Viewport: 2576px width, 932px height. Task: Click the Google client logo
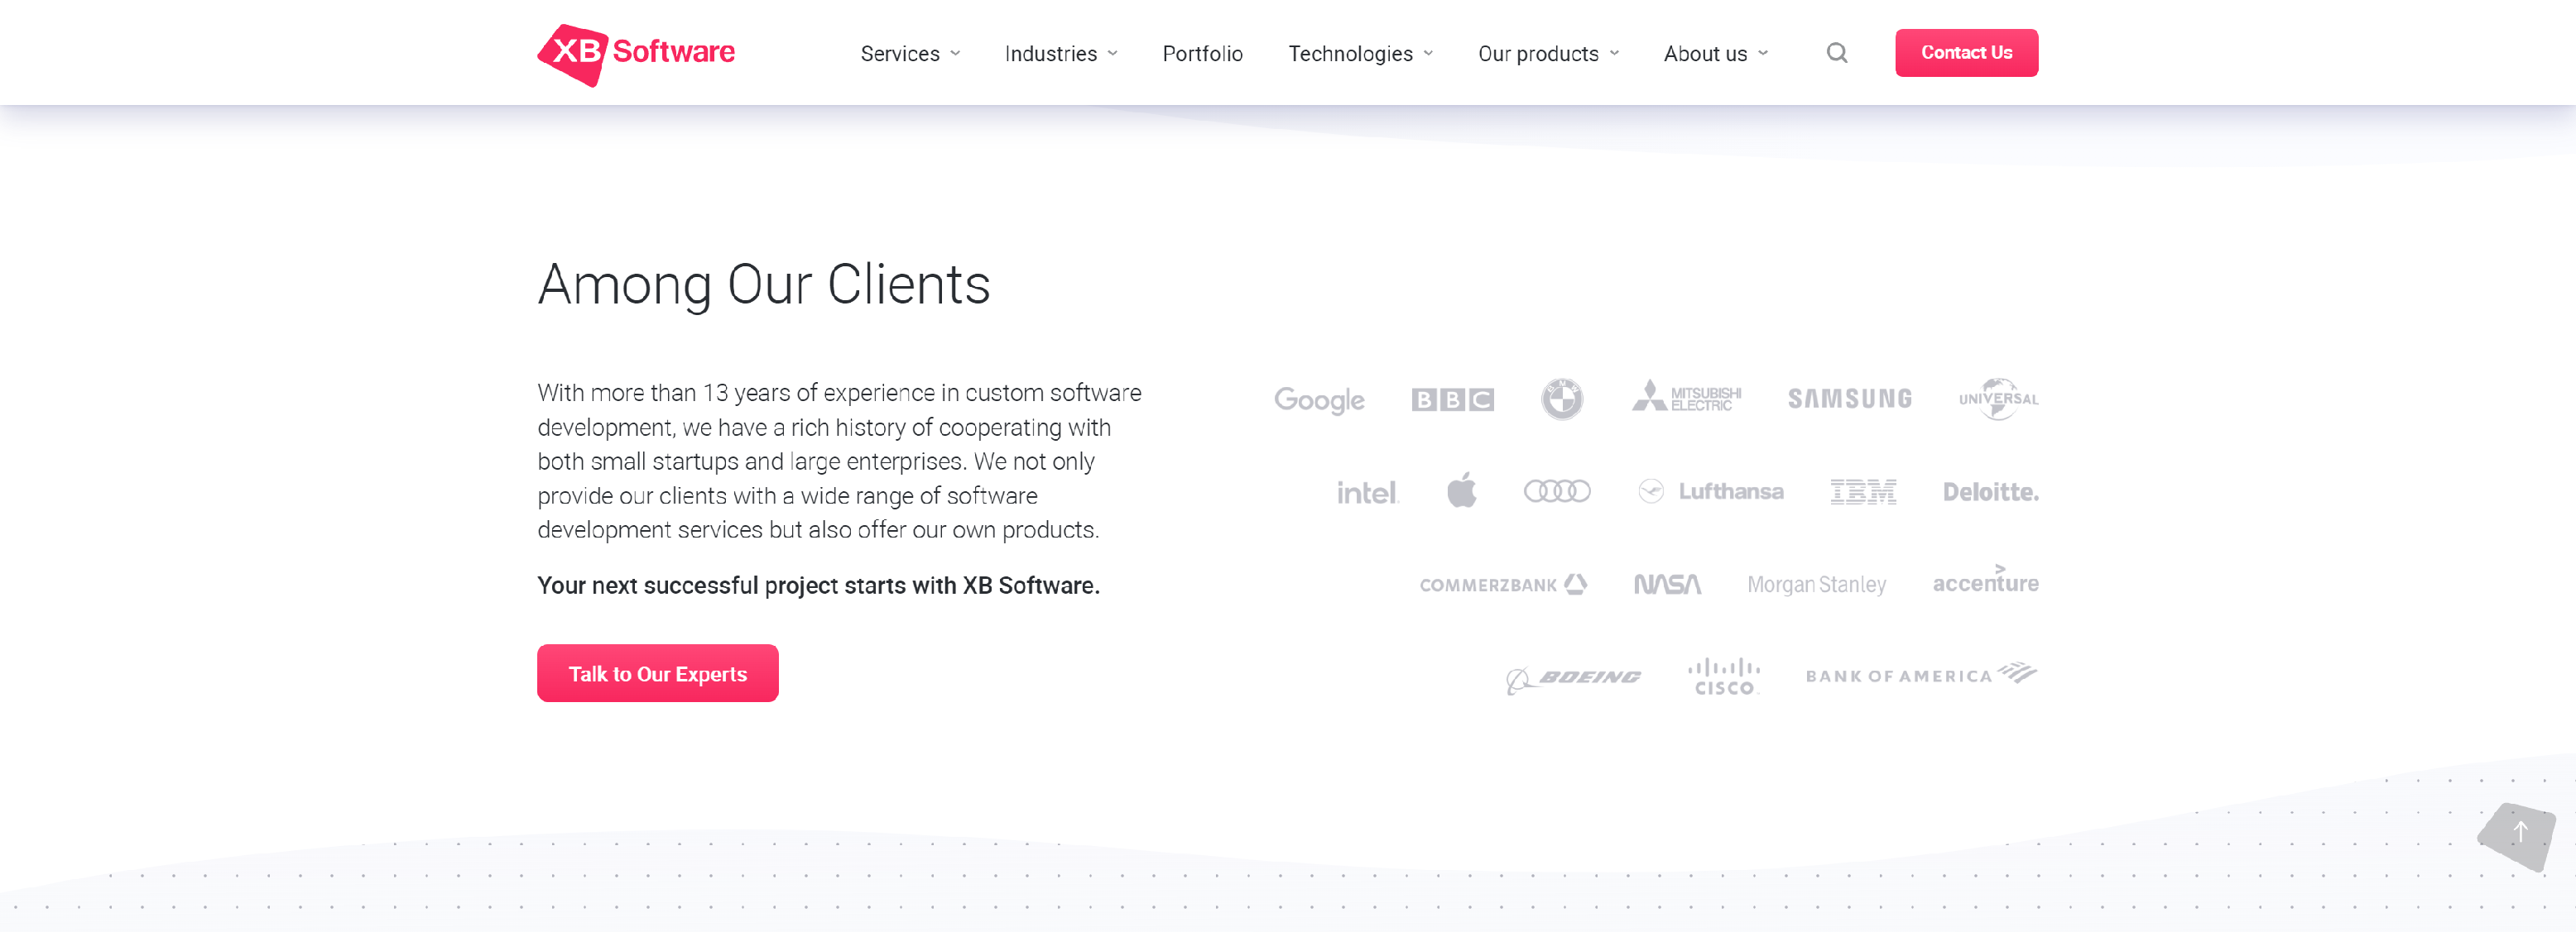pyautogui.click(x=1319, y=399)
